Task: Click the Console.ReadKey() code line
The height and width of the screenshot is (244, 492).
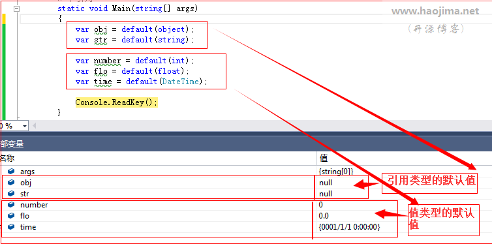Action: [116, 102]
